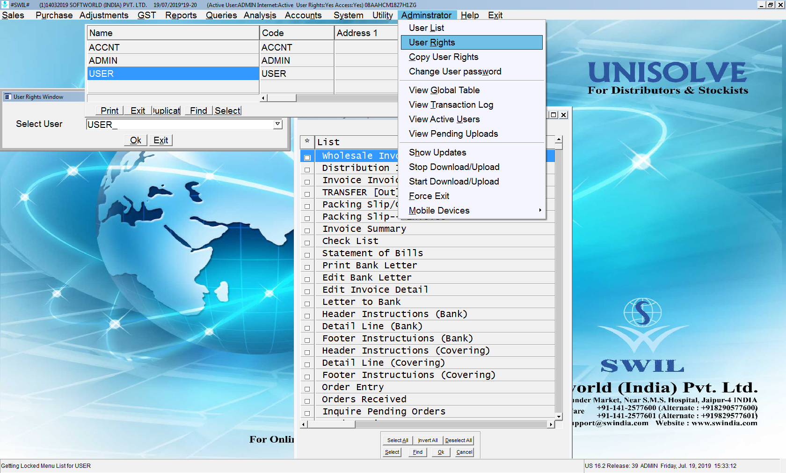Open View Transaction Log menu entry

click(x=472, y=105)
